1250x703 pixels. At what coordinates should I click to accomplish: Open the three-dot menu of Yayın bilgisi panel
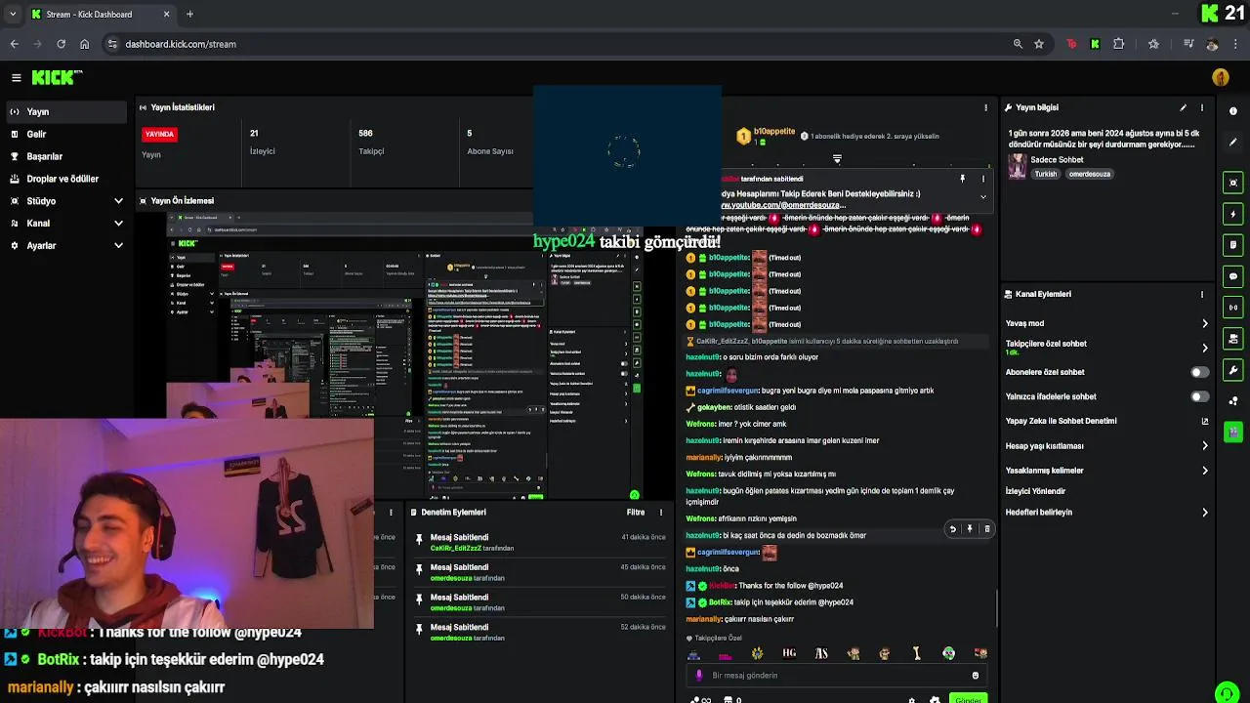(1202, 107)
